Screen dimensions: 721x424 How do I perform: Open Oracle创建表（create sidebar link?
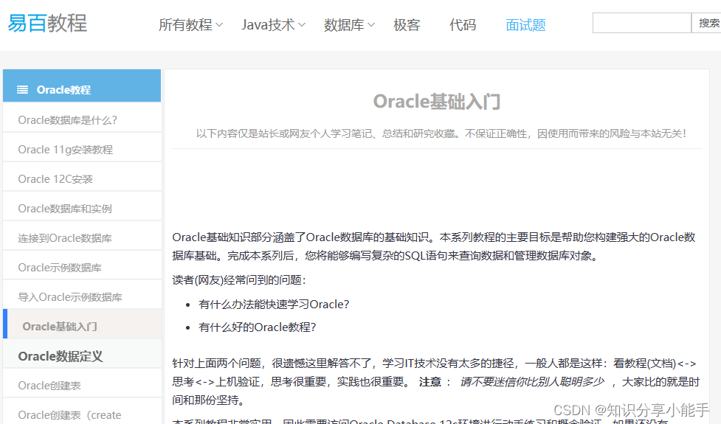point(69,415)
